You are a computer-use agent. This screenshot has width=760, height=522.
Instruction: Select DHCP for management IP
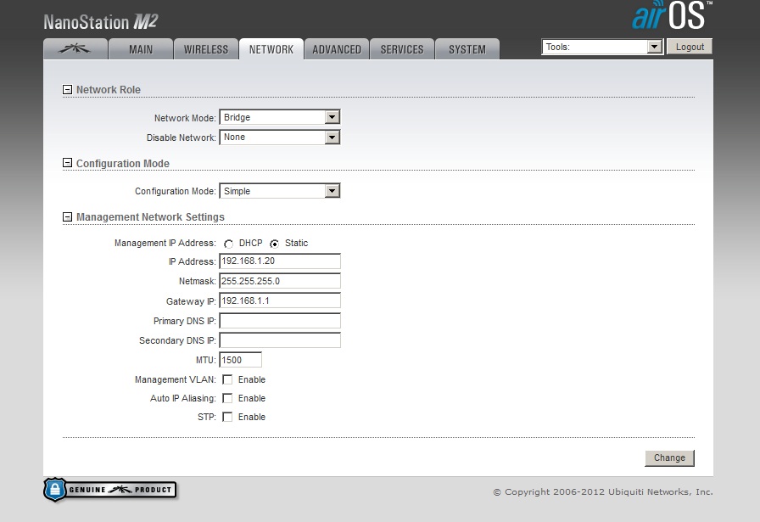[x=228, y=244]
